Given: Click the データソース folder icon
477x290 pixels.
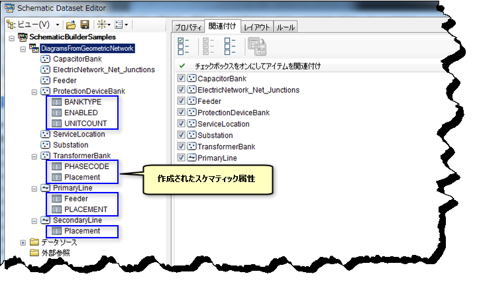Looking at the screenshot, I should click(34, 242).
